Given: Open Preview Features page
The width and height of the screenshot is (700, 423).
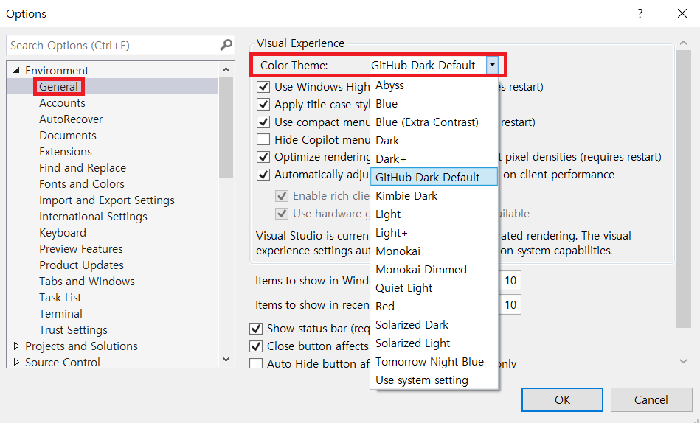Looking at the screenshot, I should 81,248.
